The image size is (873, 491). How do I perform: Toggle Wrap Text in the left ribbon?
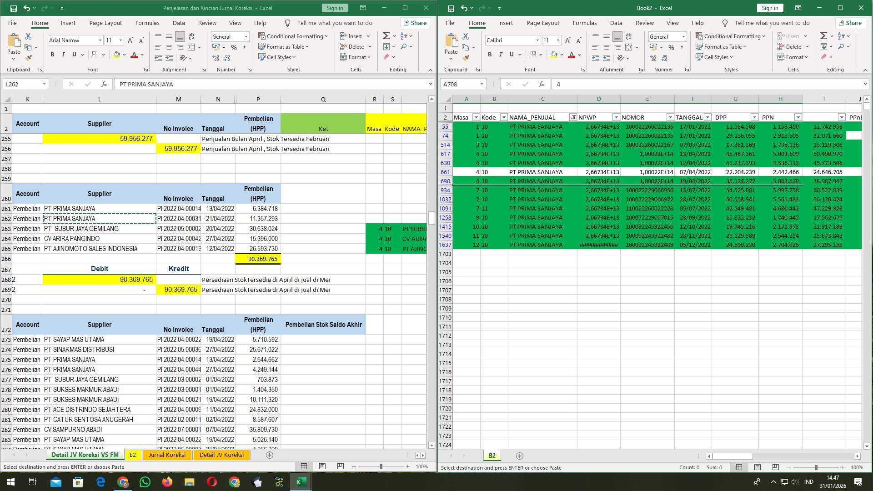point(191,36)
